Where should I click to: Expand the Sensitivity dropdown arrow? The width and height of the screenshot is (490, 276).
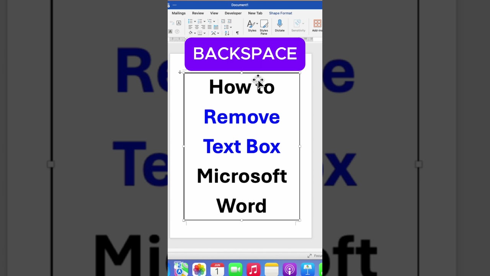[303, 24]
